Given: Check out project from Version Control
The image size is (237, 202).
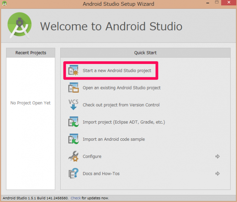Looking at the screenshot, I should (121, 105).
